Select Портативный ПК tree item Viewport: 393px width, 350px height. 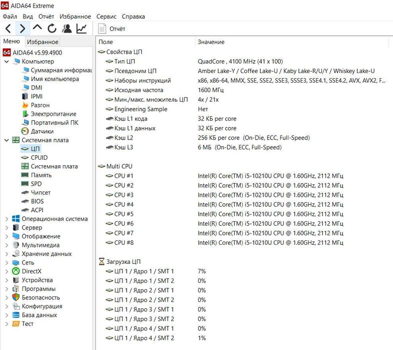pyautogui.click(x=50, y=123)
